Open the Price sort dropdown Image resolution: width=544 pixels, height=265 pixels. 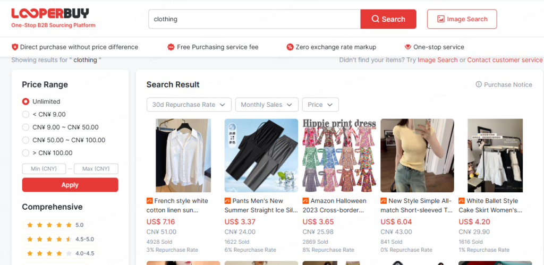[320, 105]
